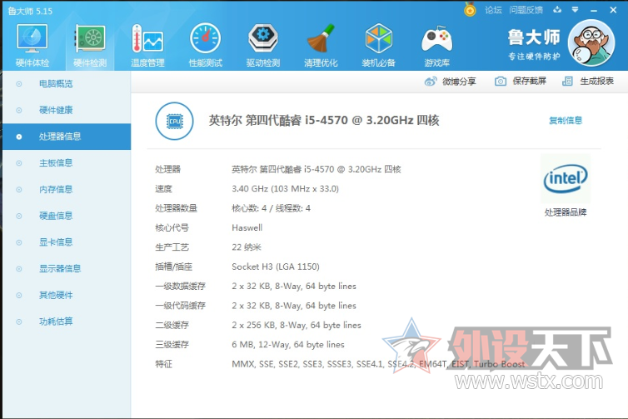Screen dimensions: 628x419
Task: Click Socket H3 (LGA 1150) value
Action: [276, 267]
